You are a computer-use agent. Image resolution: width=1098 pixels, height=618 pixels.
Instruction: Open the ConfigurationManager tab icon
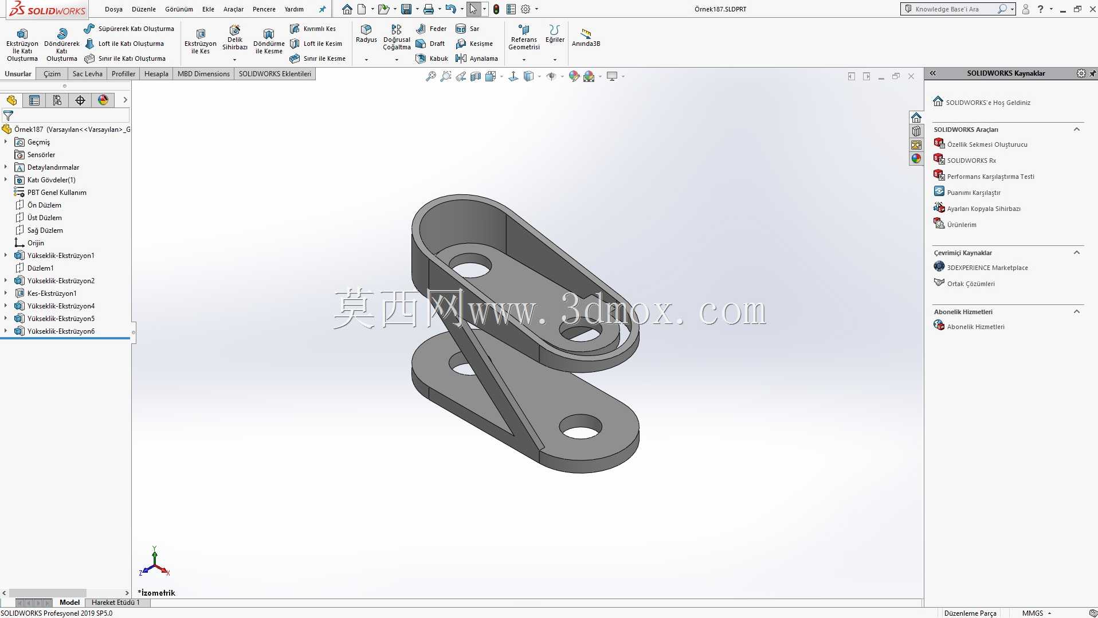[x=57, y=100]
